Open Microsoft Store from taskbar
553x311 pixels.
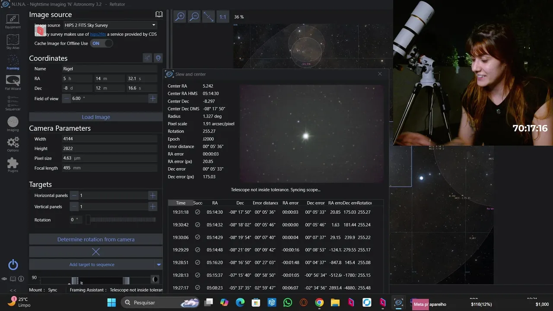256,302
